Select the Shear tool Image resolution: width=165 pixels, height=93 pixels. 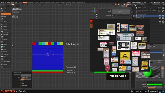(x=6, y=57)
